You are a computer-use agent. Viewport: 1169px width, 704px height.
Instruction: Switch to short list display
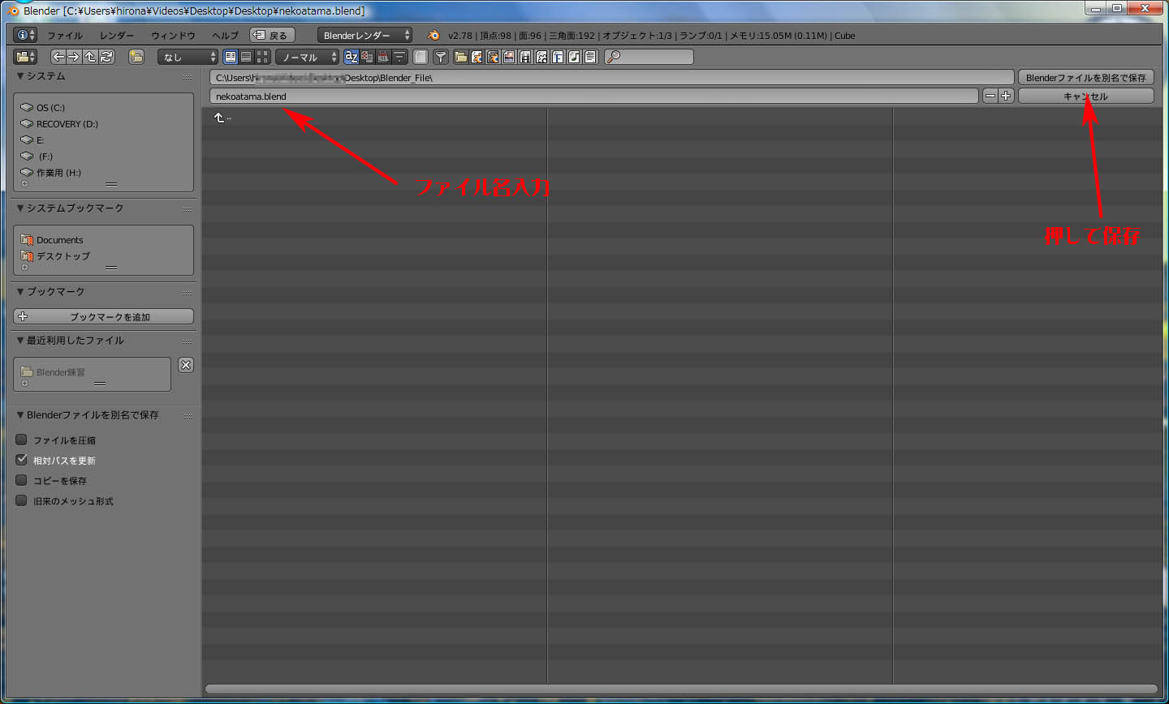(231, 57)
